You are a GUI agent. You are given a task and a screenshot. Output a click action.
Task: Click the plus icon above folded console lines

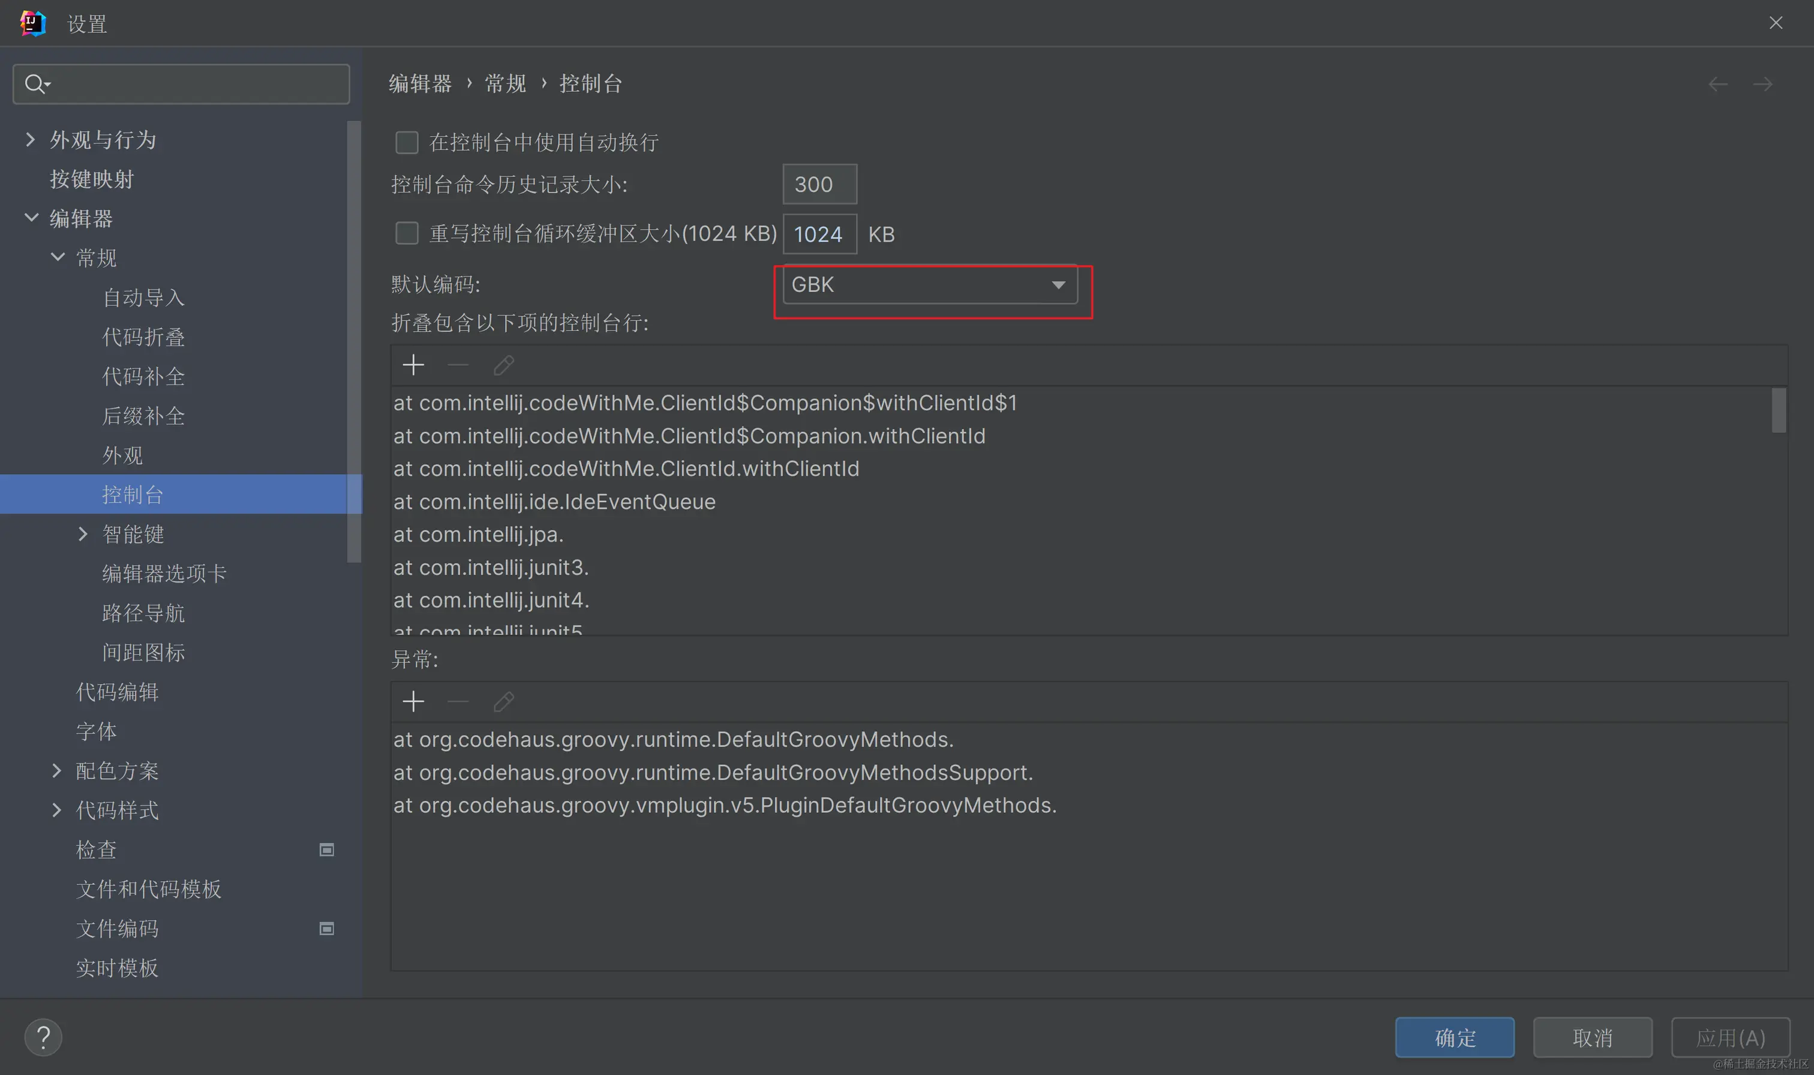[413, 364]
